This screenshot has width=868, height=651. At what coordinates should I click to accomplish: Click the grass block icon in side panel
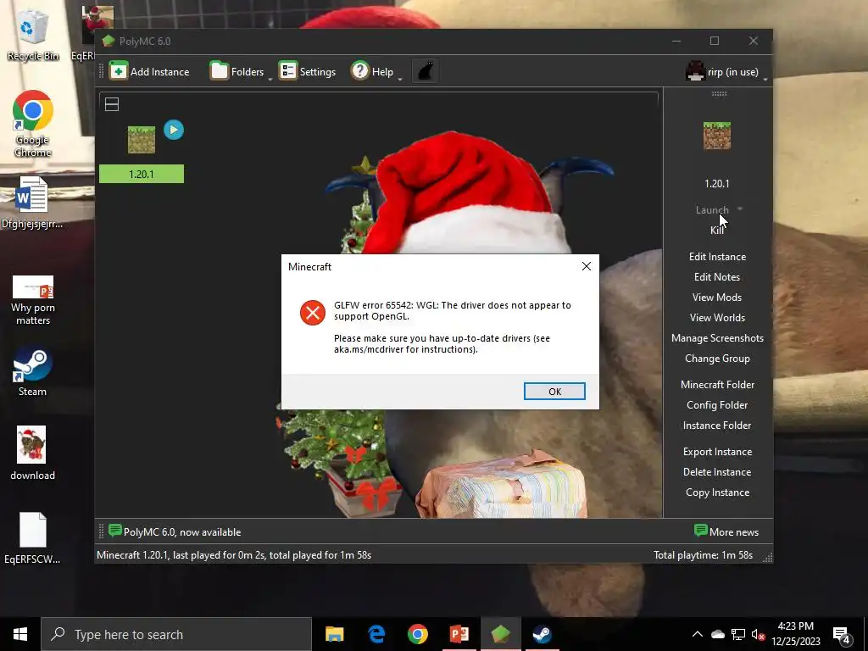tap(717, 136)
